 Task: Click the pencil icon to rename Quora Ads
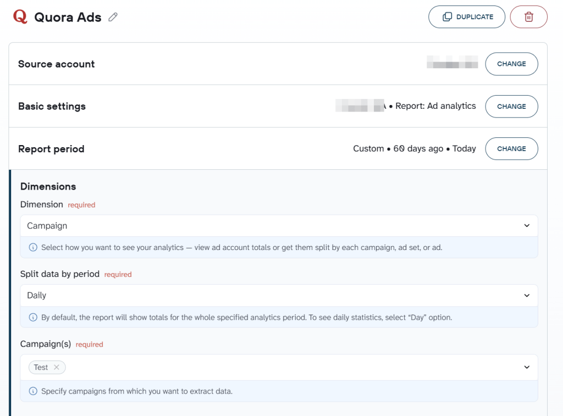[x=113, y=17]
